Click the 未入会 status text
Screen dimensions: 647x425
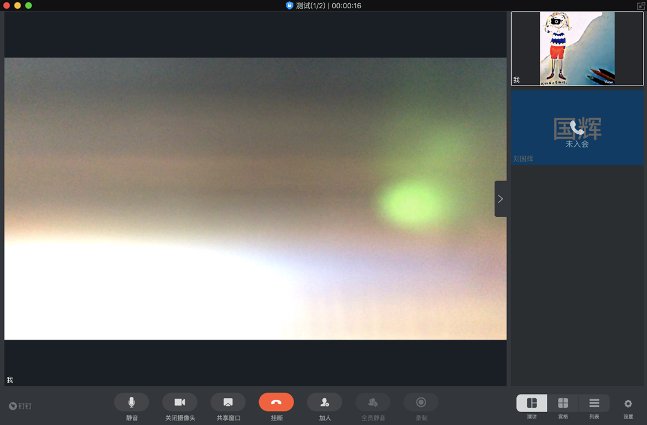click(x=577, y=144)
